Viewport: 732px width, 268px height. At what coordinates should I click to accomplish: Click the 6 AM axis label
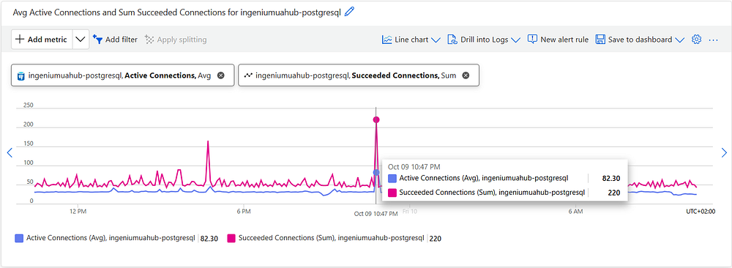575,212
